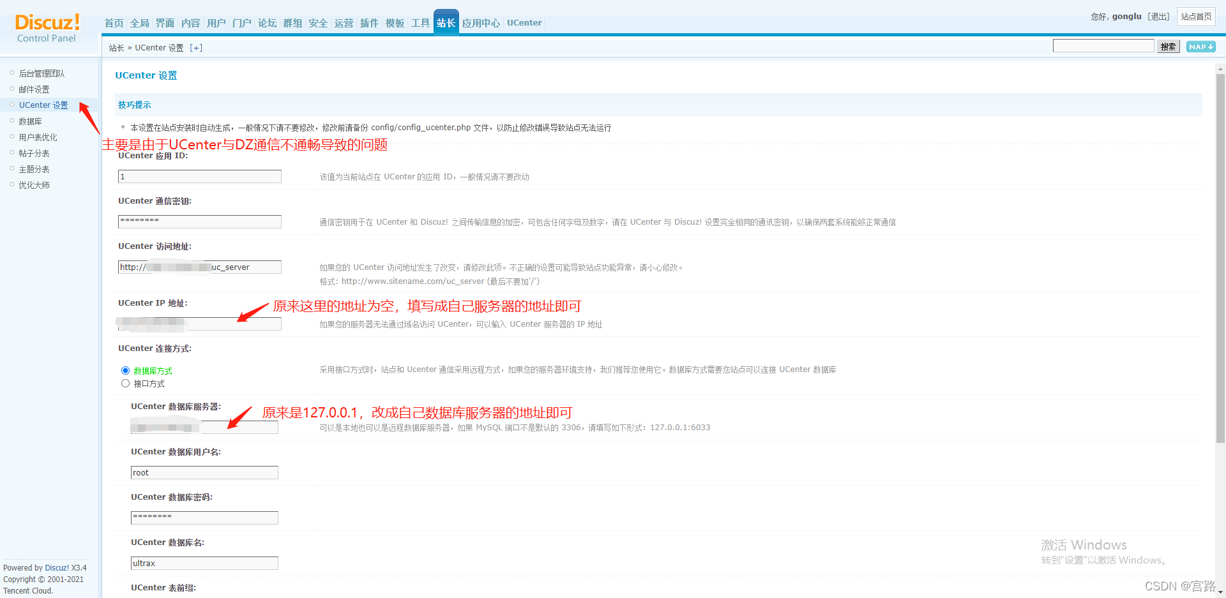The image size is (1226, 598).
Task: Click the 数据库用户名 field containing root
Action: tap(204, 473)
